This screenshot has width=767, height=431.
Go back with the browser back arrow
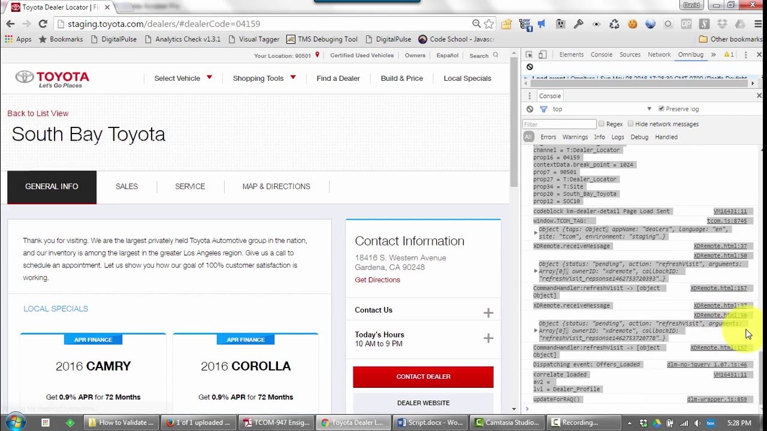10,24
